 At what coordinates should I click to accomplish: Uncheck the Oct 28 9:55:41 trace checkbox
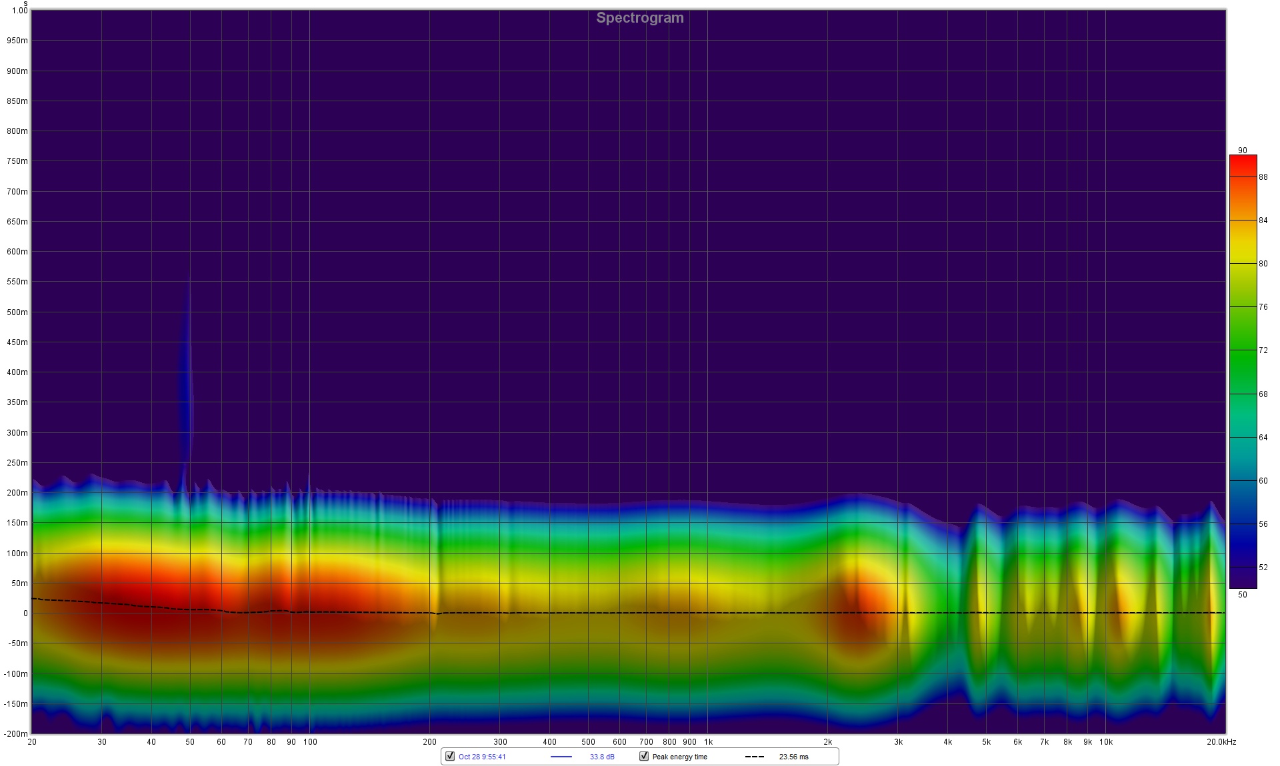click(x=450, y=756)
